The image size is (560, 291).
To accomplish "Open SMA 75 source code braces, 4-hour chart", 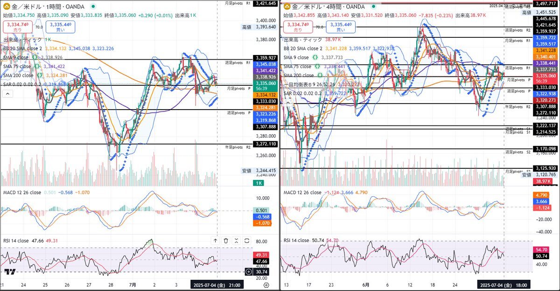I will (317, 66).
